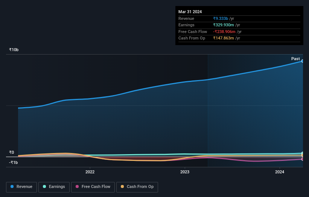Toggle the Revenue legend button
Screen dimensions: 309x197
pos(21,187)
